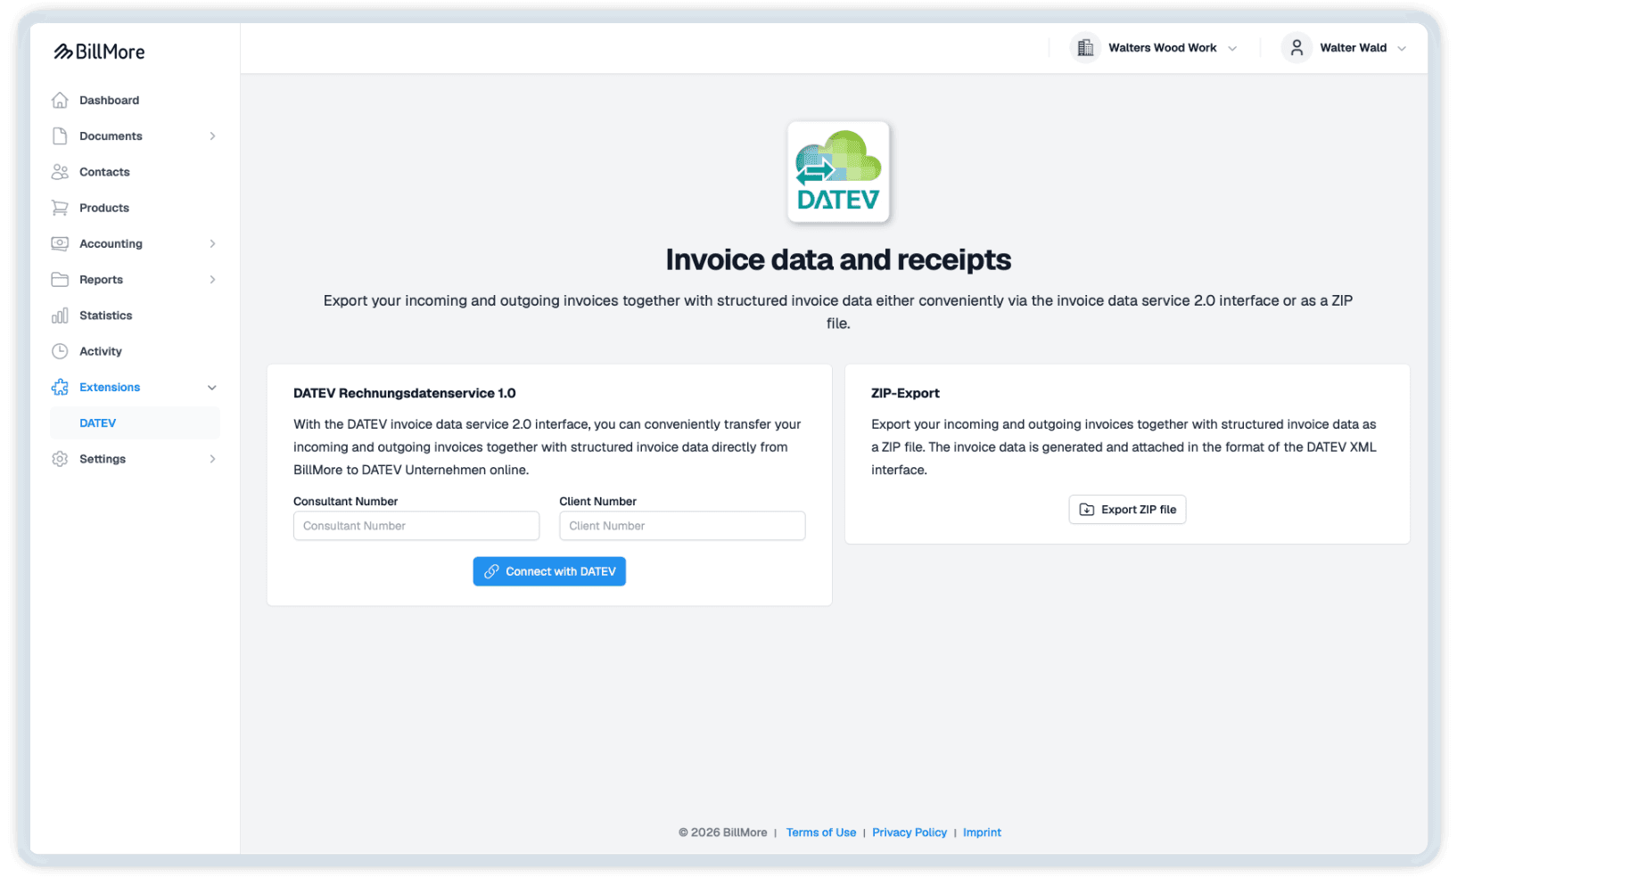Image resolution: width=1630 pixels, height=877 pixels.
Task: Go to the Dashboard menu item
Action: pos(136,100)
